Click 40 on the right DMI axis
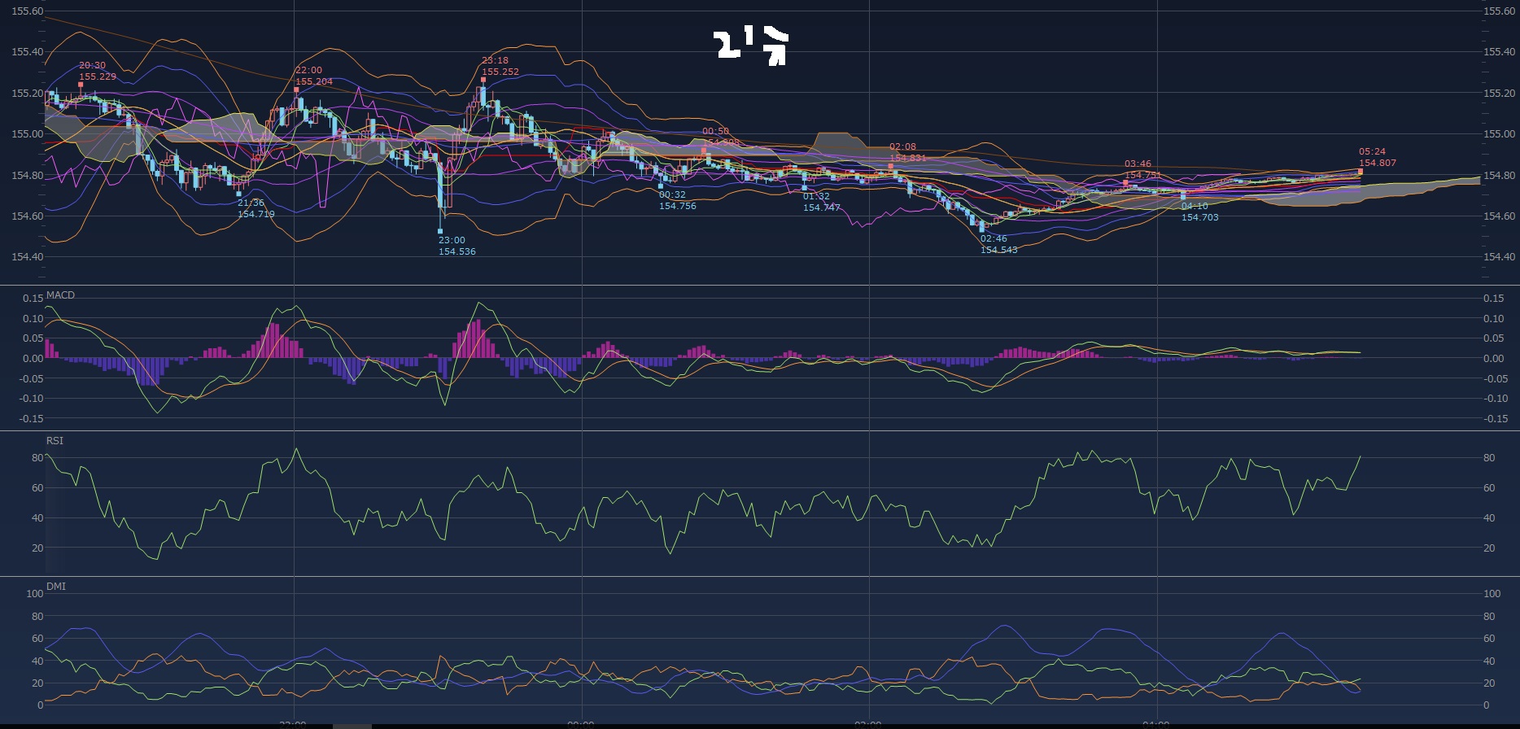The width and height of the screenshot is (1520, 729). click(x=1489, y=661)
